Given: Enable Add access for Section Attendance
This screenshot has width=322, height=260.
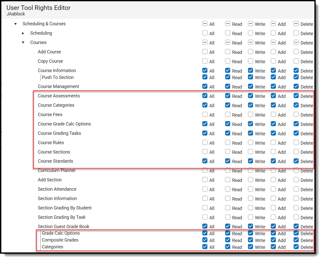Looking at the screenshot, I should (273, 189).
